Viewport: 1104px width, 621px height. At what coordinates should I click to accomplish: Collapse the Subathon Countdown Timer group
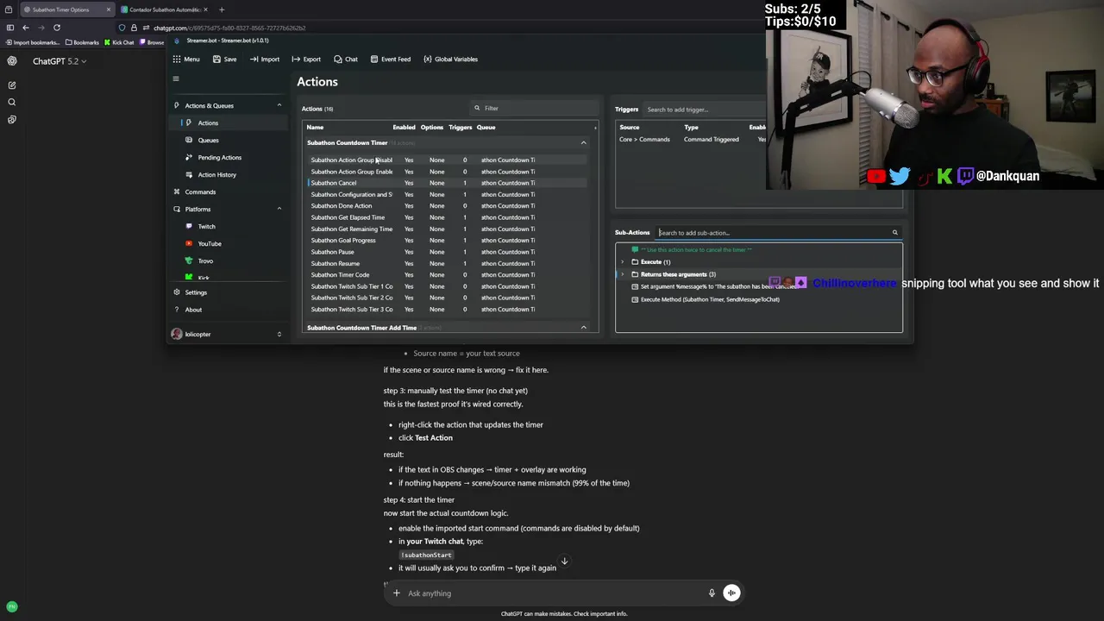coord(583,142)
